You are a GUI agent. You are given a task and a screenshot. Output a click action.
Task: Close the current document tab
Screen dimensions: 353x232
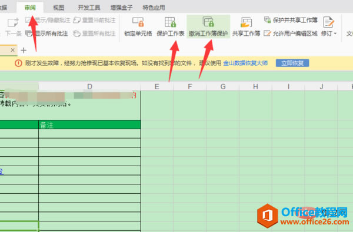[x=12, y=50]
